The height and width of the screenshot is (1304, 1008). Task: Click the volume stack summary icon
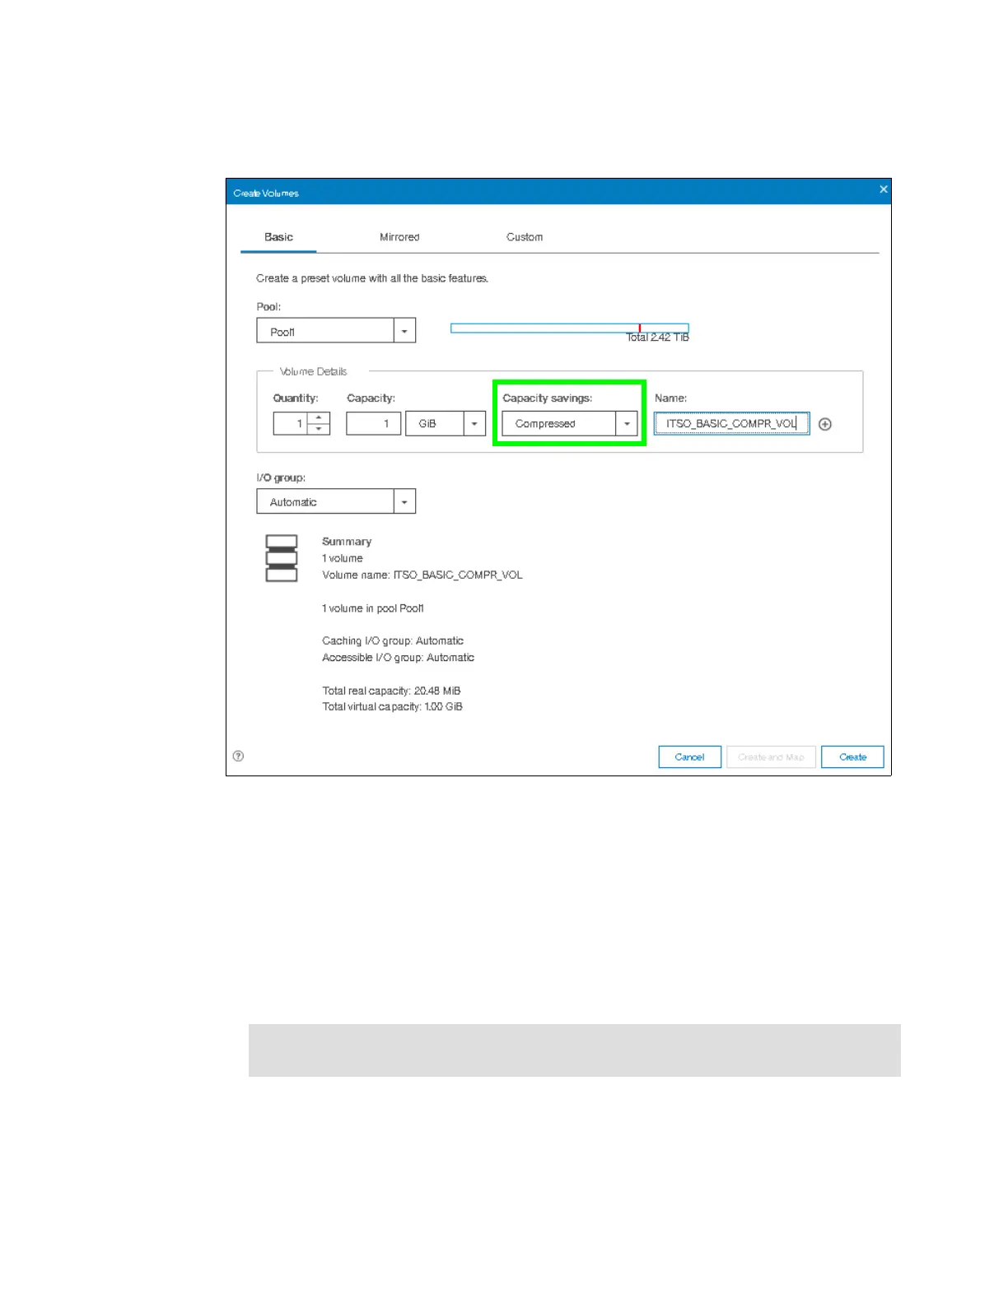click(x=282, y=558)
